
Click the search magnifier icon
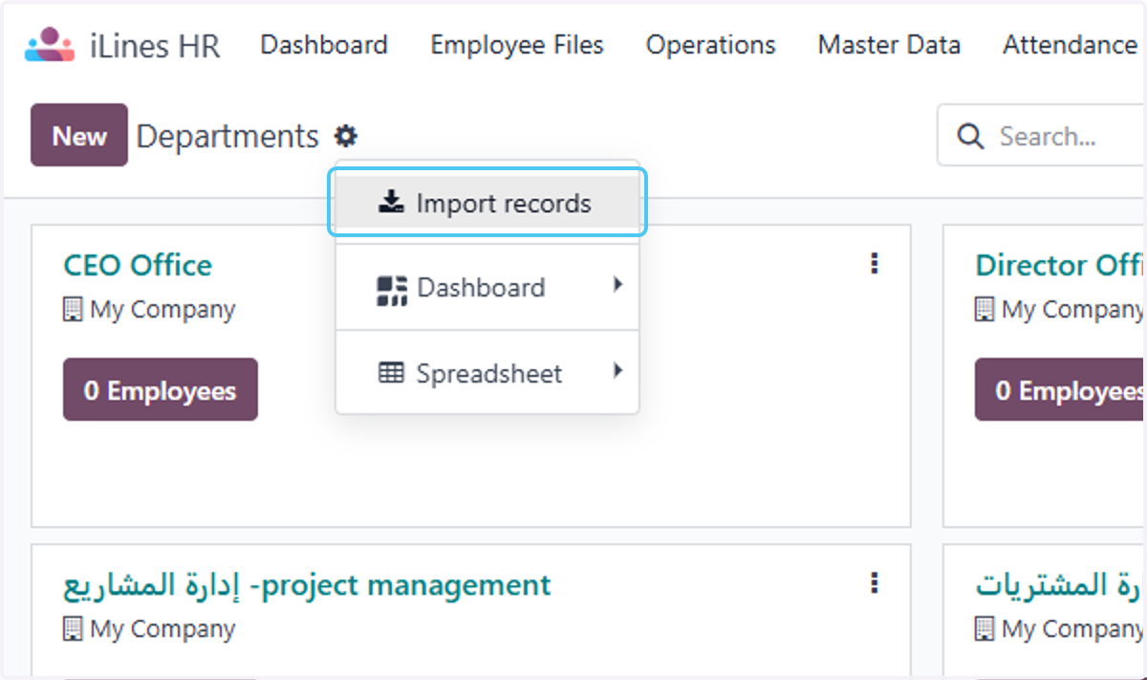(x=970, y=137)
